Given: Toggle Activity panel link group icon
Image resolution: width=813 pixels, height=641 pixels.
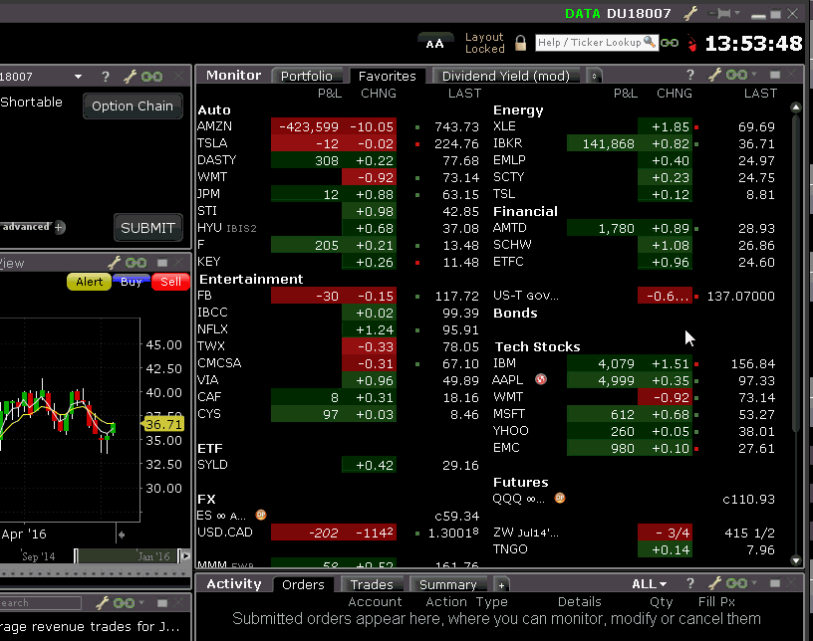Looking at the screenshot, I should pos(736,583).
